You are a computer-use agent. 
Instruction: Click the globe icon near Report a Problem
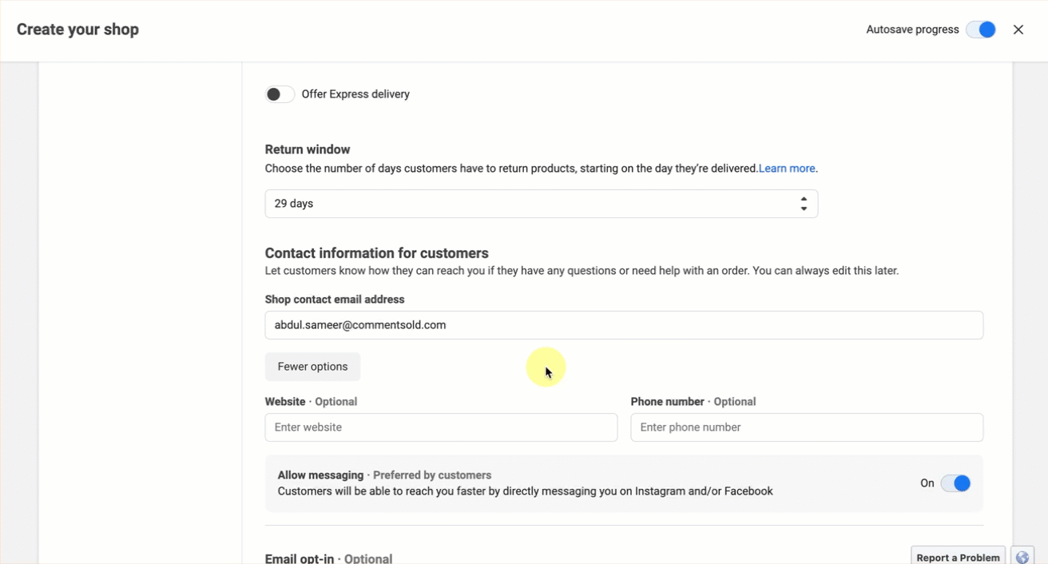tap(1022, 557)
